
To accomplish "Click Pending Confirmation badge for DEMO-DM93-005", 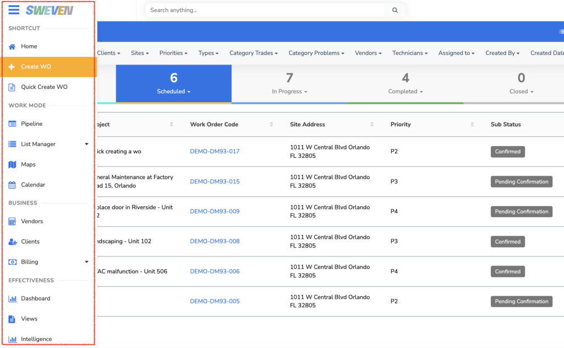I will (522, 302).
